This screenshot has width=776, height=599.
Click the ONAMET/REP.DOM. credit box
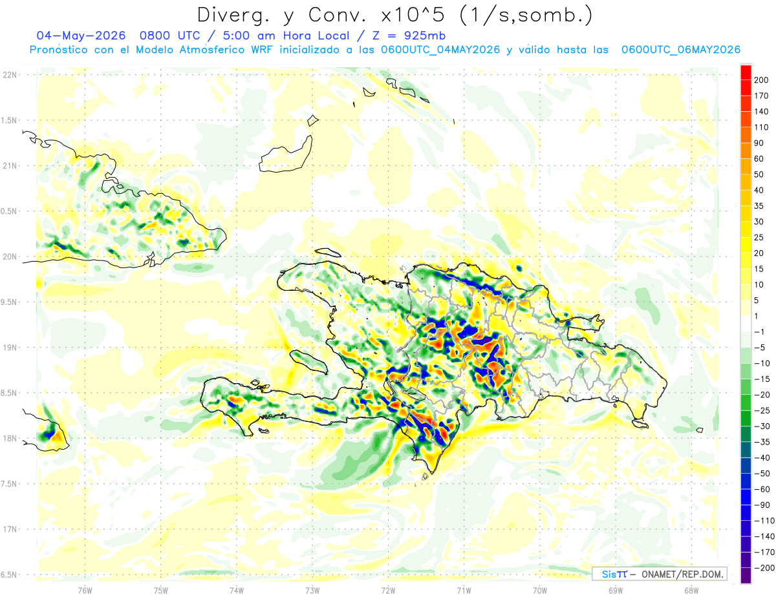pos(660,573)
